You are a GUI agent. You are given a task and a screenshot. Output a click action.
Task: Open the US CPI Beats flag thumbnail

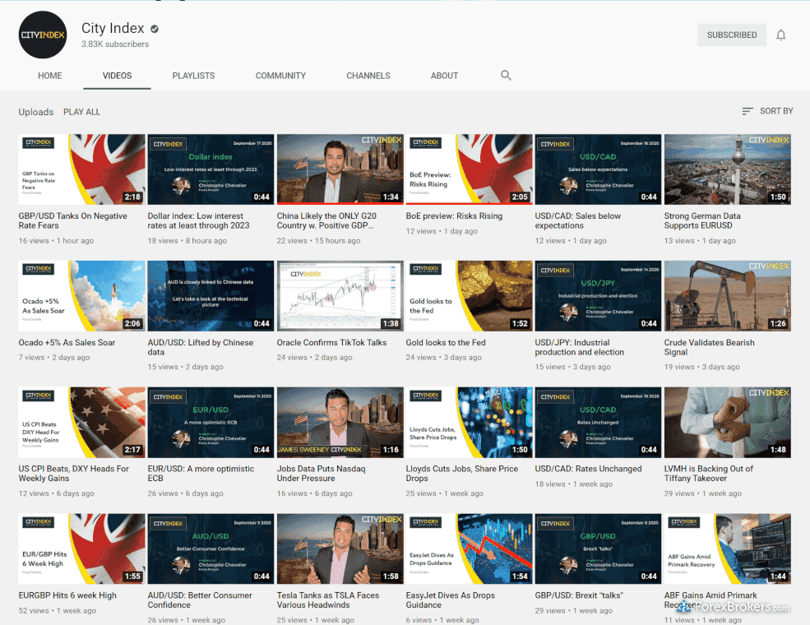pos(81,423)
